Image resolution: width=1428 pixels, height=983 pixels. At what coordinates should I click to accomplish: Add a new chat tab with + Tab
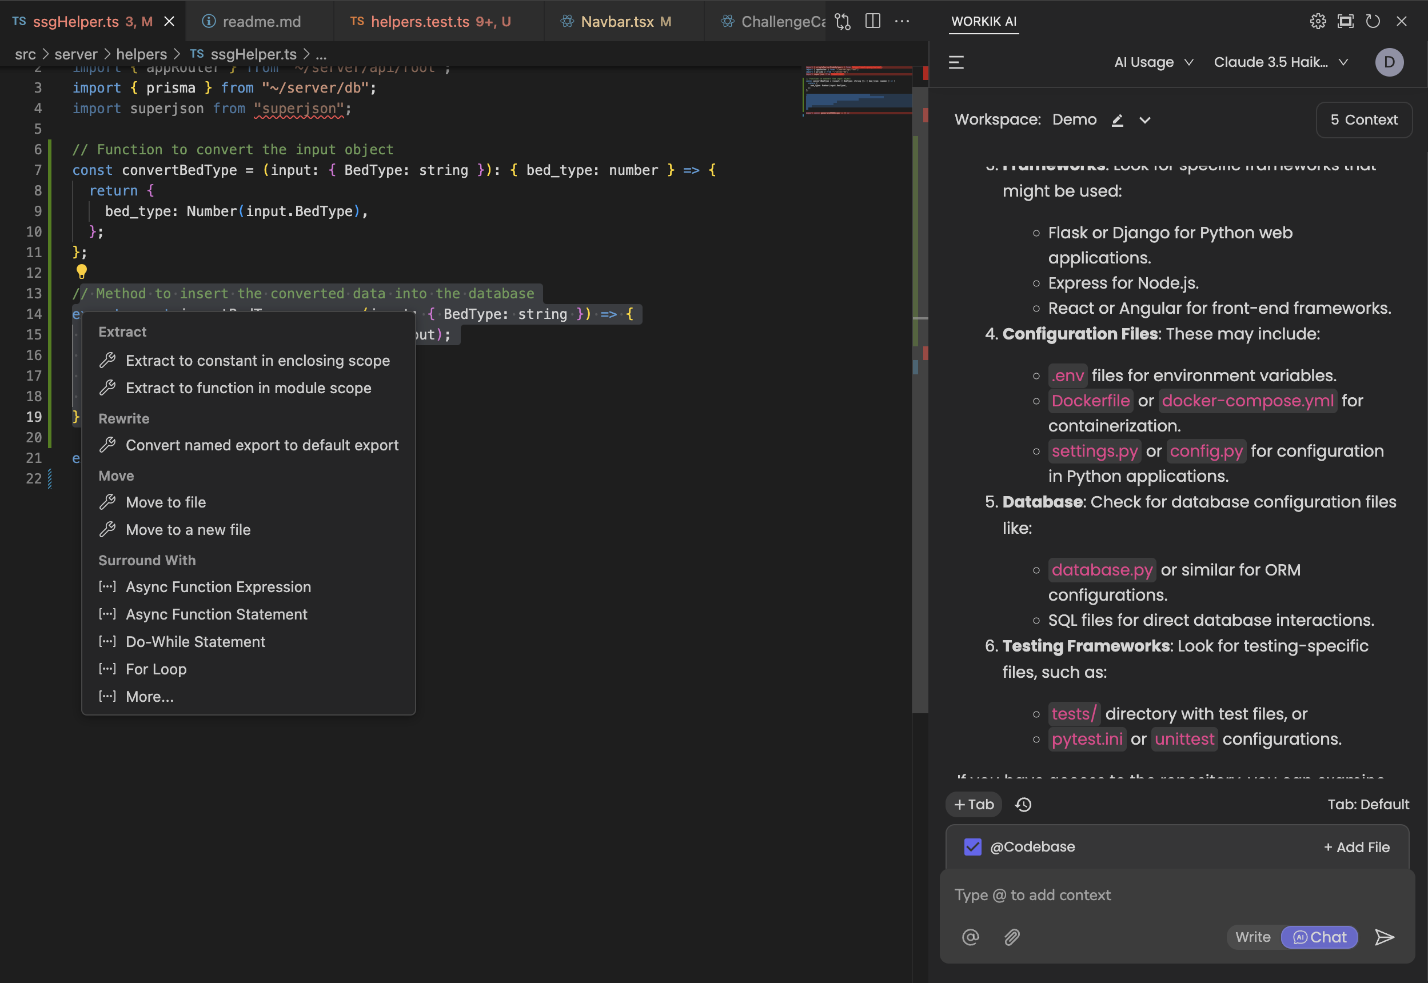(x=974, y=804)
